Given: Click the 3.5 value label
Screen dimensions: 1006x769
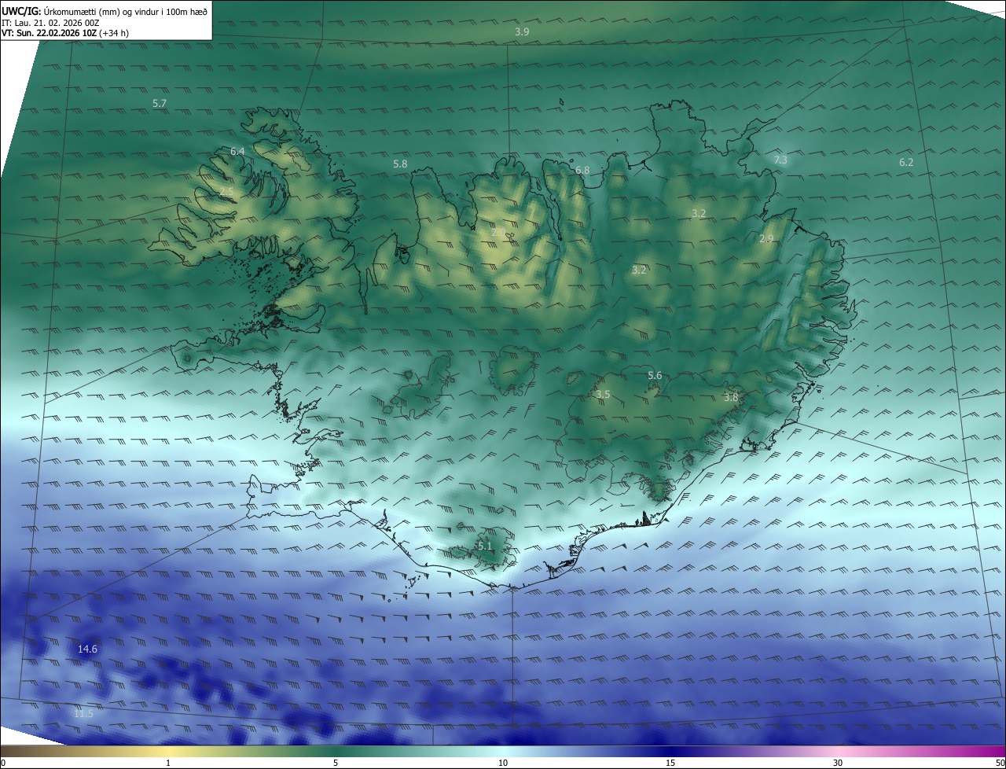Looking at the screenshot, I should 603,395.
